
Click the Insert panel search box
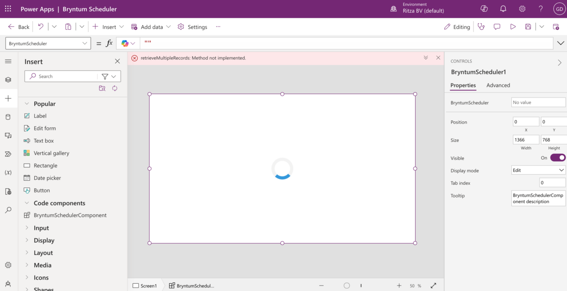pyautogui.click(x=61, y=76)
